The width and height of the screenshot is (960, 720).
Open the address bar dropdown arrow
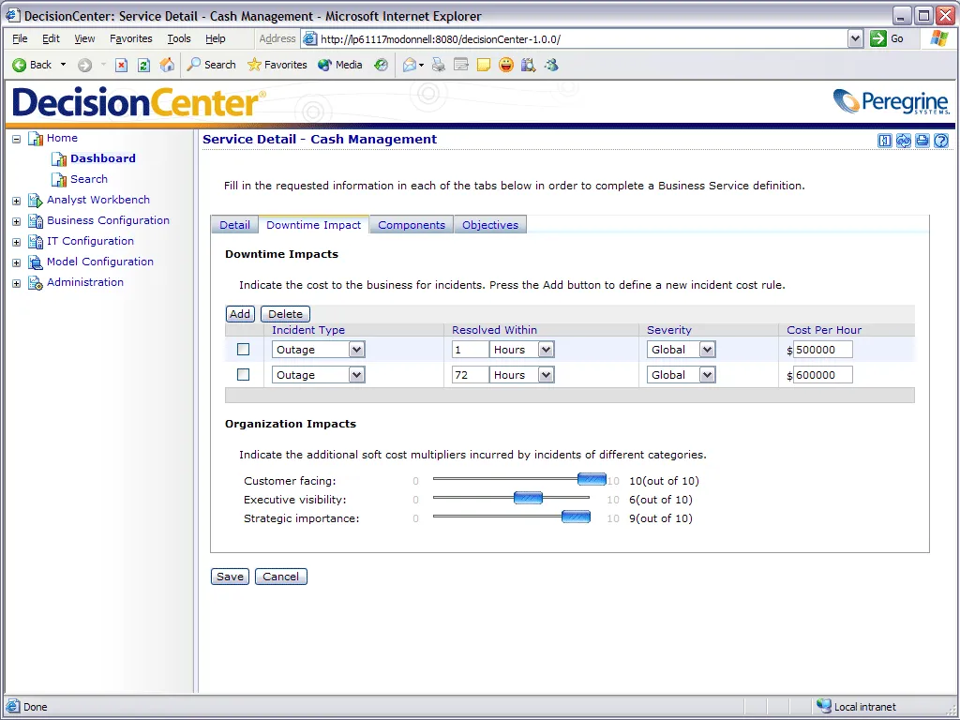tap(855, 38)
